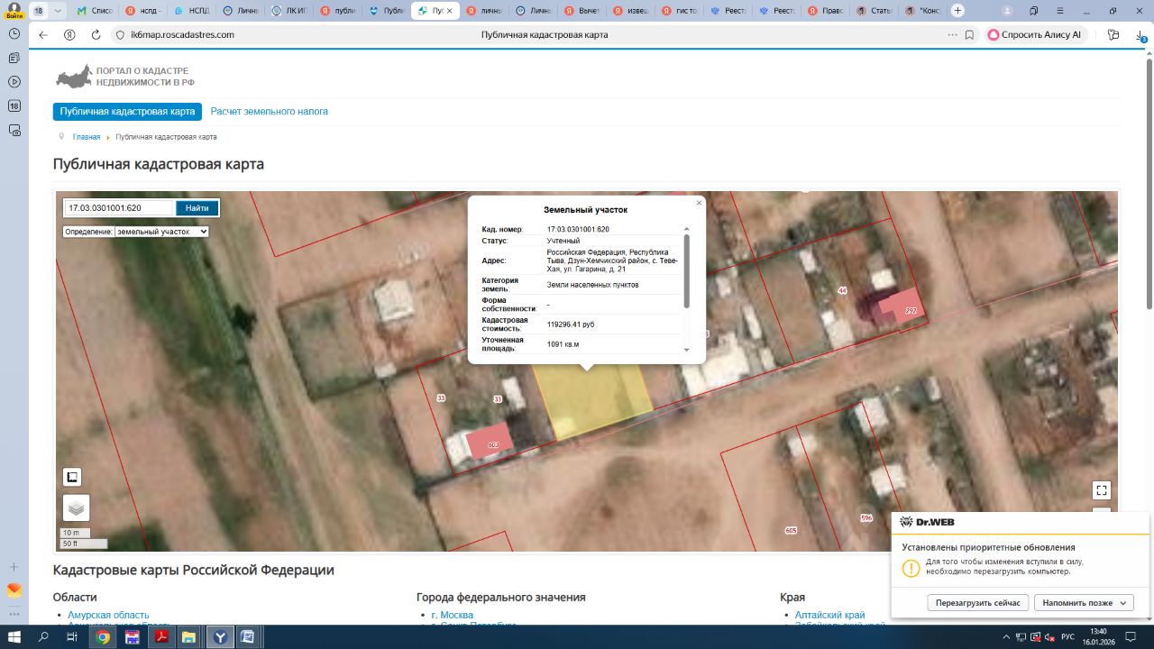Click the profile Войти avatar
The width and height of the screenshot is (1154, 649).
[x=14, y=11]
